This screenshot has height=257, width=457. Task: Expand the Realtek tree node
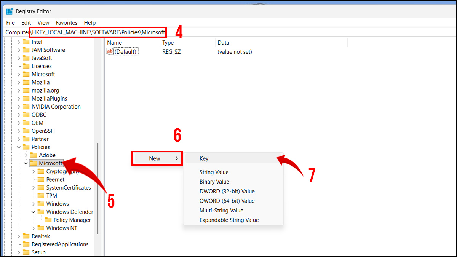click(x=19, y=236)
